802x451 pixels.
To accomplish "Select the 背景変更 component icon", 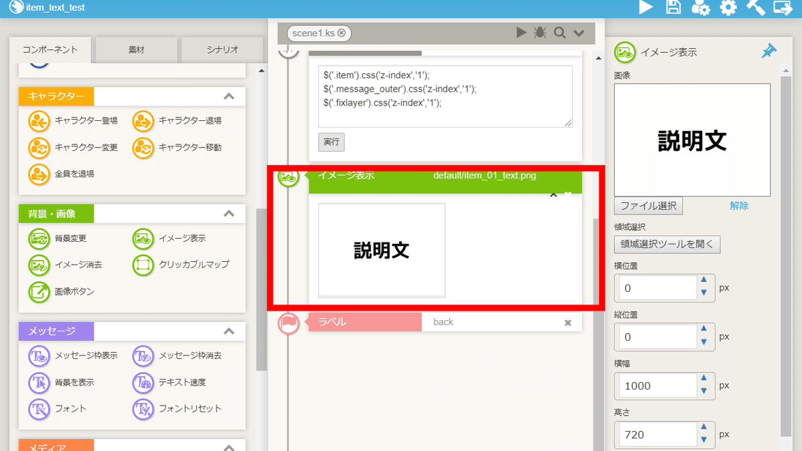I will [x=39, y=239].
